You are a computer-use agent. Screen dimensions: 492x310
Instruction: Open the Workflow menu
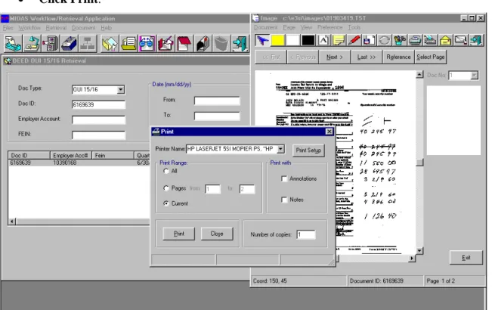[29, 28]
